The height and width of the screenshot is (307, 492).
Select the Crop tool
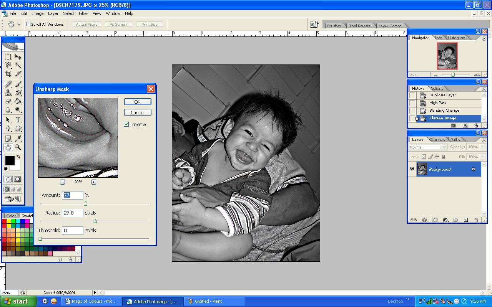(8, 74)
